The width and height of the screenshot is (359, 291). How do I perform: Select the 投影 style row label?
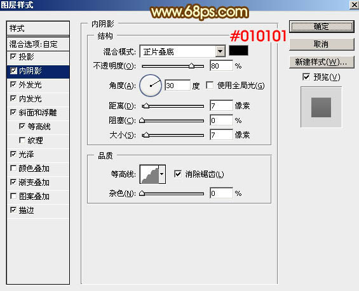click(26, 56)
